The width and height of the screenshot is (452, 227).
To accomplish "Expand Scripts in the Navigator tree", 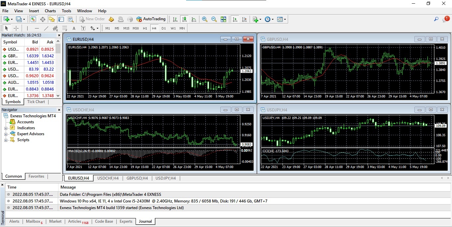I will click(x=6, y=140).
